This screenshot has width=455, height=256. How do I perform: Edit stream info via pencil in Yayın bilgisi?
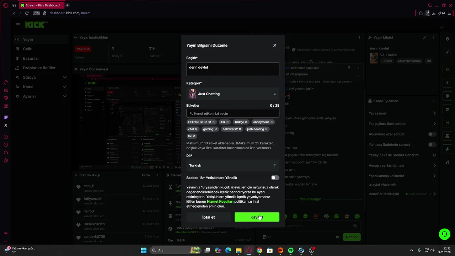coord(424,37)
